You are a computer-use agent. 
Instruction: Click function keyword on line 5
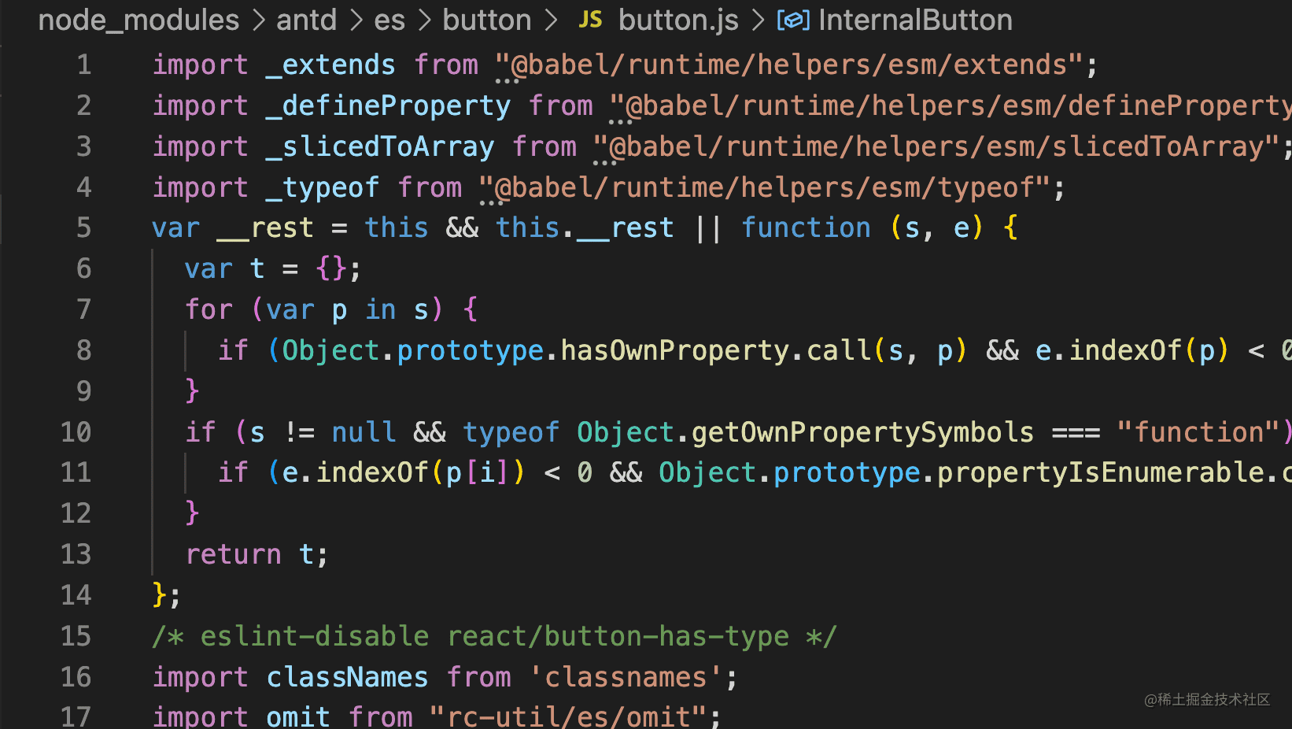[x=806, y=228]
